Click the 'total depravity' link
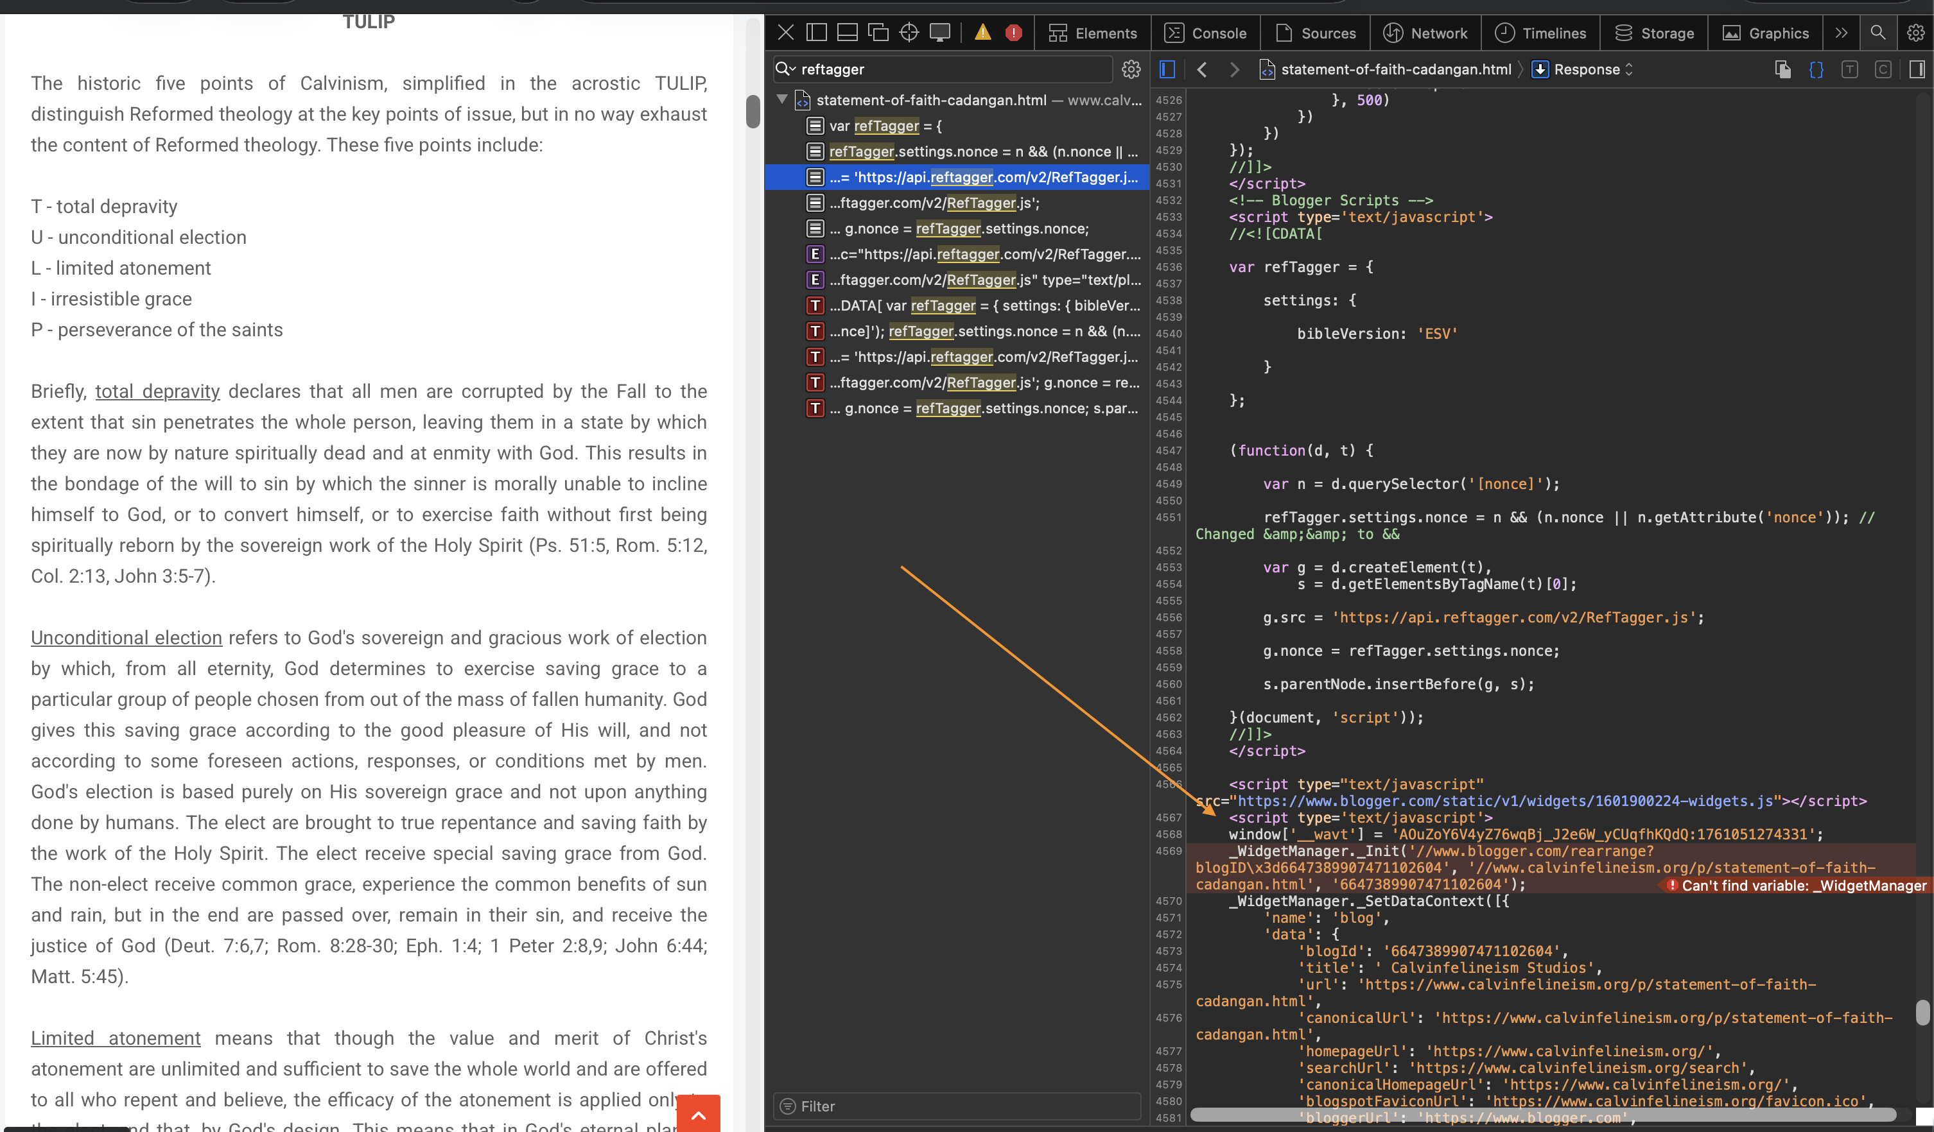The width and height of the screenshot is (1934, 1132). [x=157, y=391]
